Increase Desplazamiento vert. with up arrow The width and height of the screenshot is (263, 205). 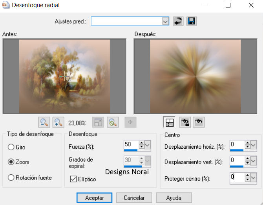[x=247, y=159]
